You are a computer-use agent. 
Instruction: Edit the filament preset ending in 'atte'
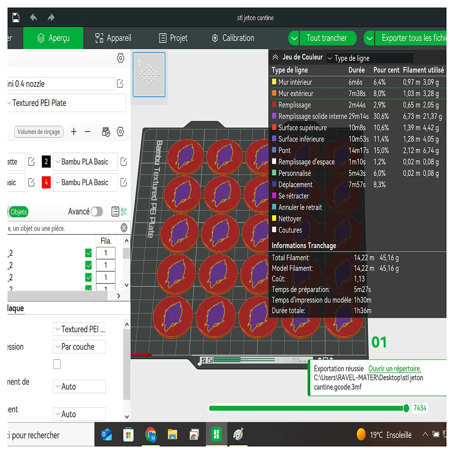(31, 162)
